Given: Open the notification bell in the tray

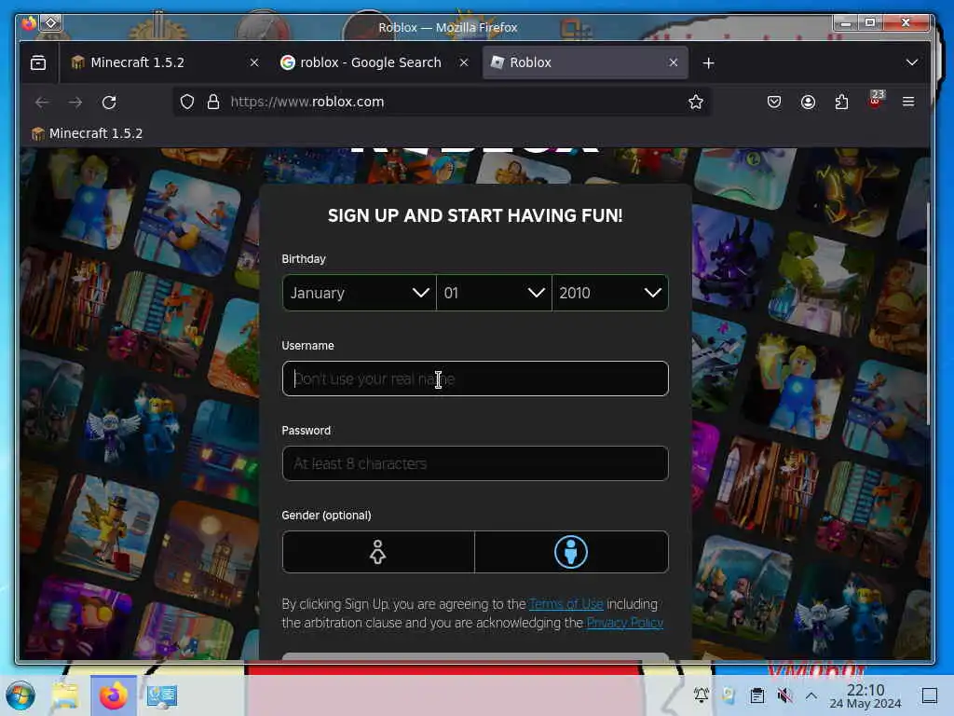Looking at the screenshot, I should 701,695.
